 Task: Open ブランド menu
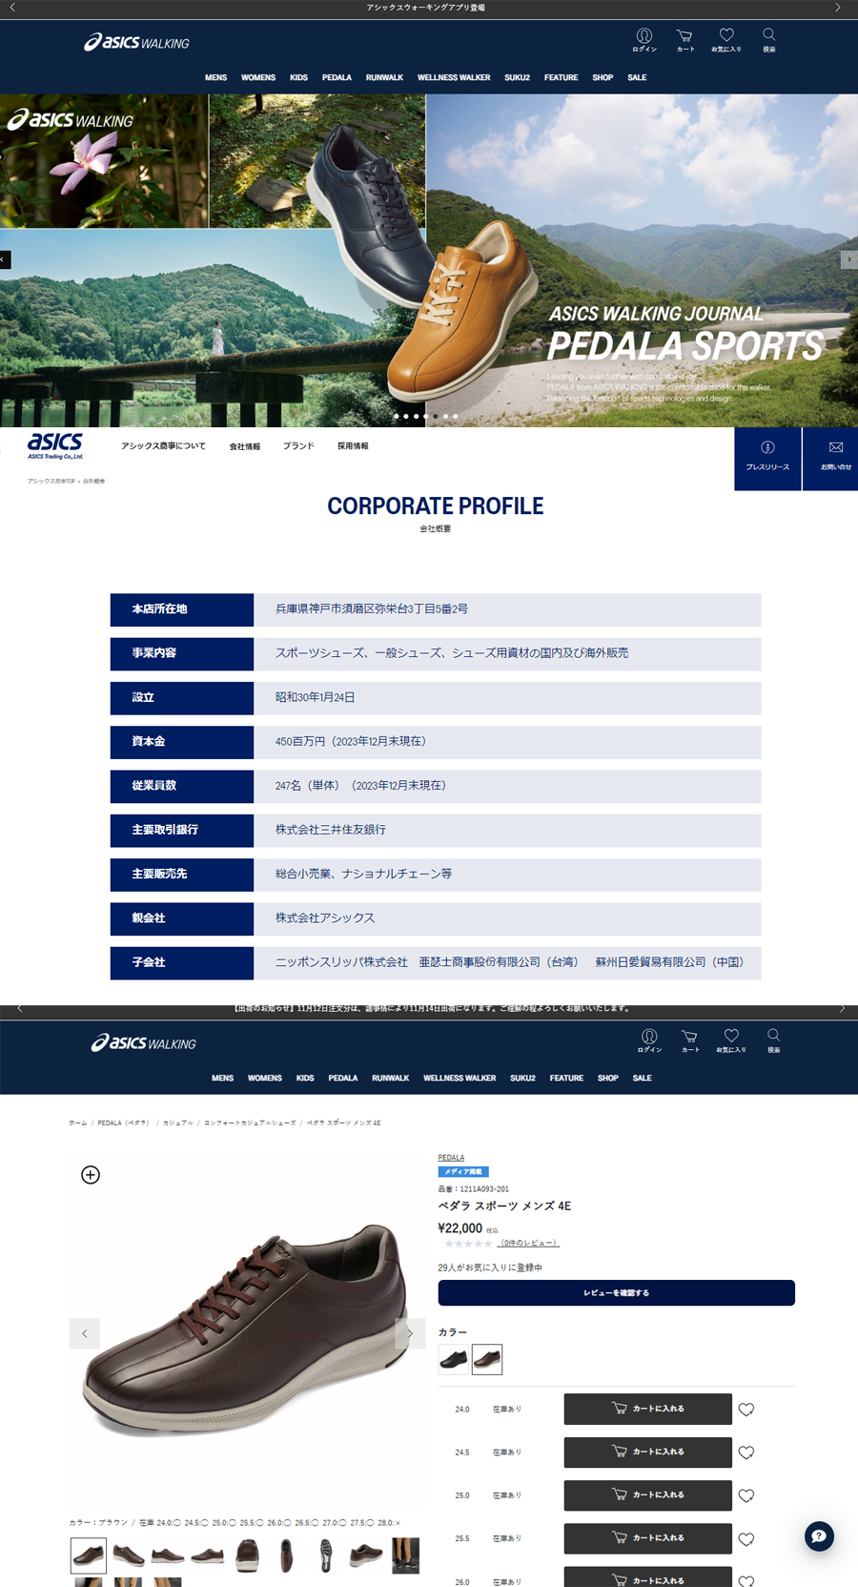coord(298,445)
